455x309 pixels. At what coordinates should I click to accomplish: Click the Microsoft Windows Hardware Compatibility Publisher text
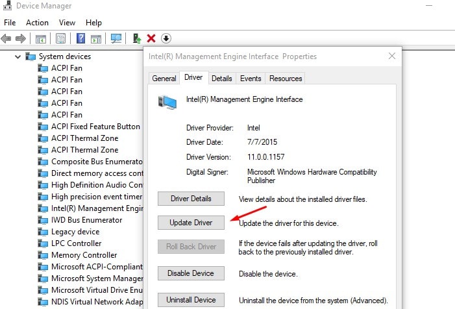(x=312, y=176)
